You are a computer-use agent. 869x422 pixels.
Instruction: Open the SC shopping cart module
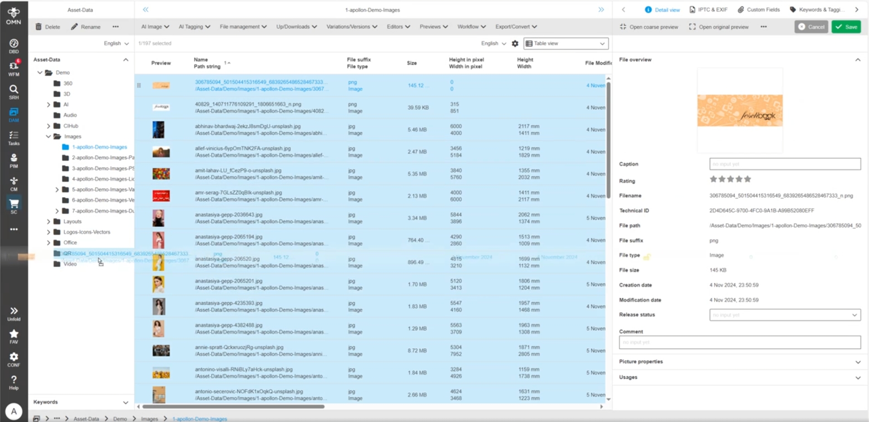coord(14,206)
